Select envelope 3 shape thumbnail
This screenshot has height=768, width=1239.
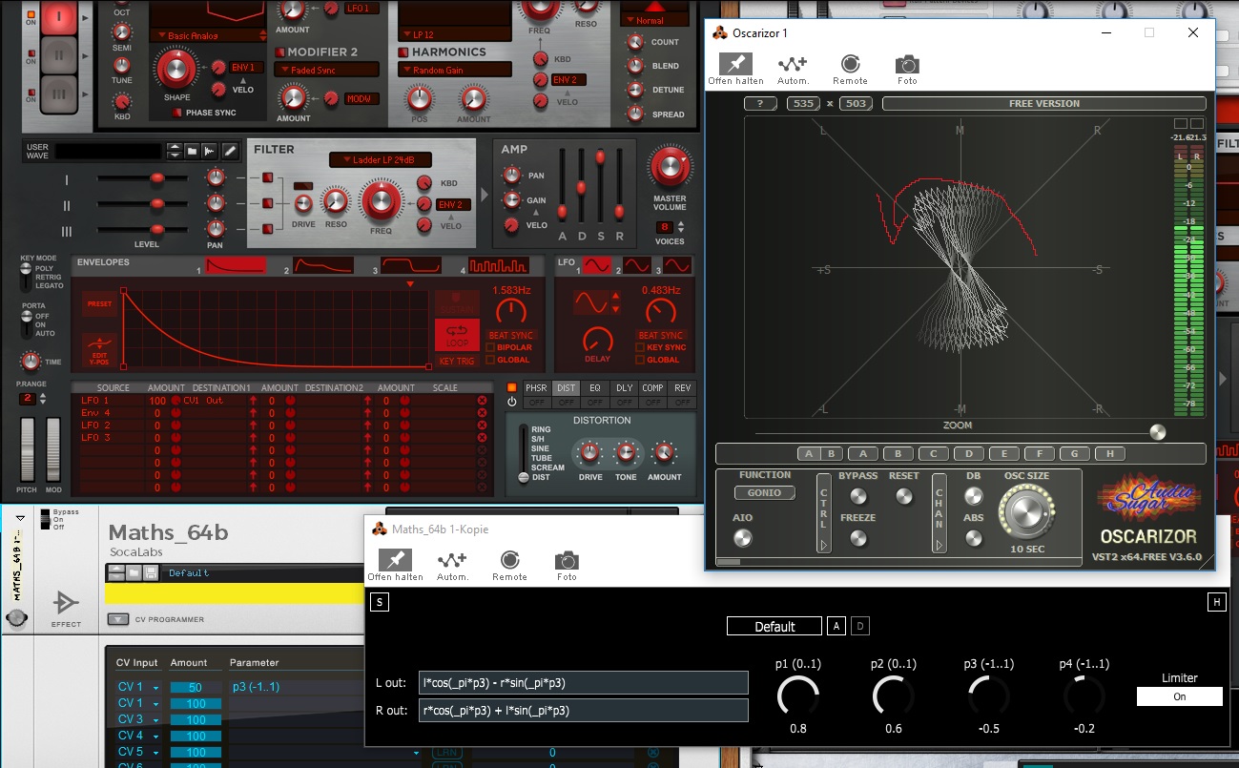(x=411, y=265)
